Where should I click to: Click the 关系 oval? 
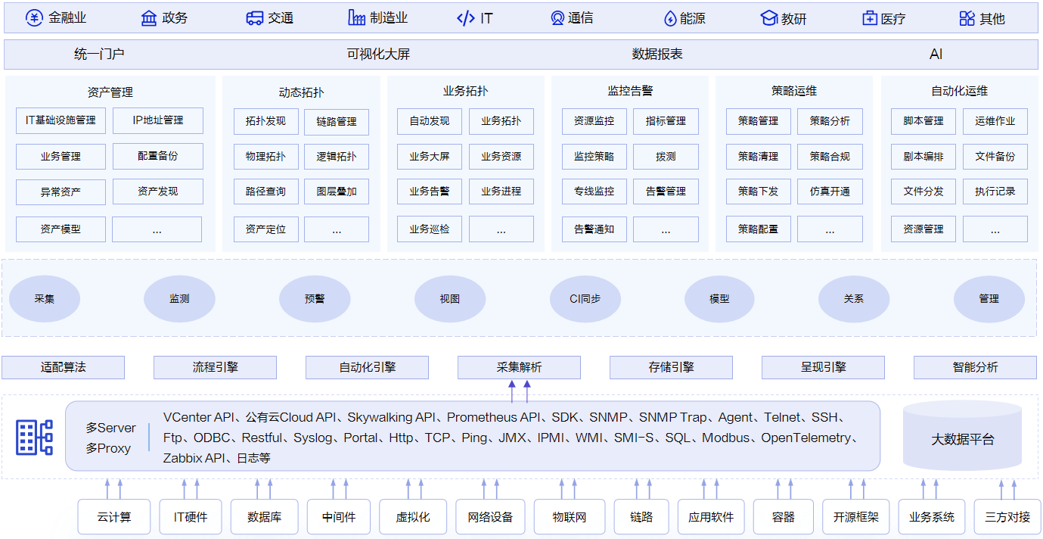(x=854, y=299)
